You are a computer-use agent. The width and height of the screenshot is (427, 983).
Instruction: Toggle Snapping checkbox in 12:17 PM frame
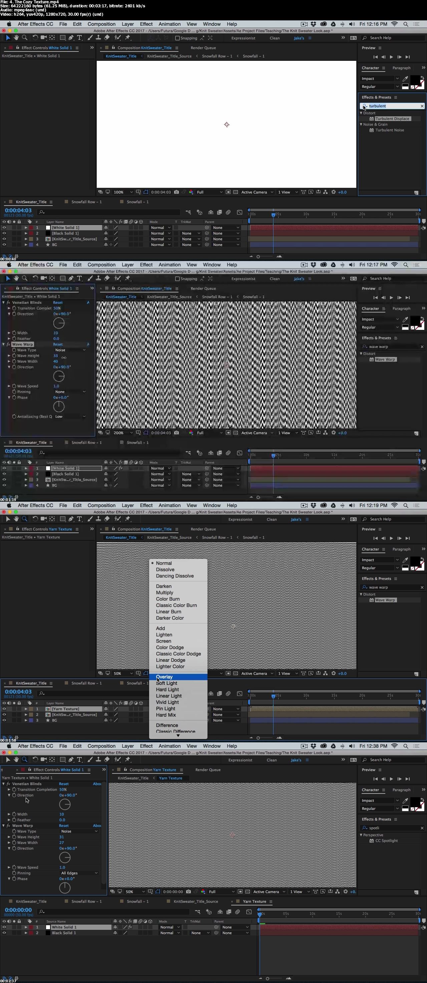tap(177, 278)
